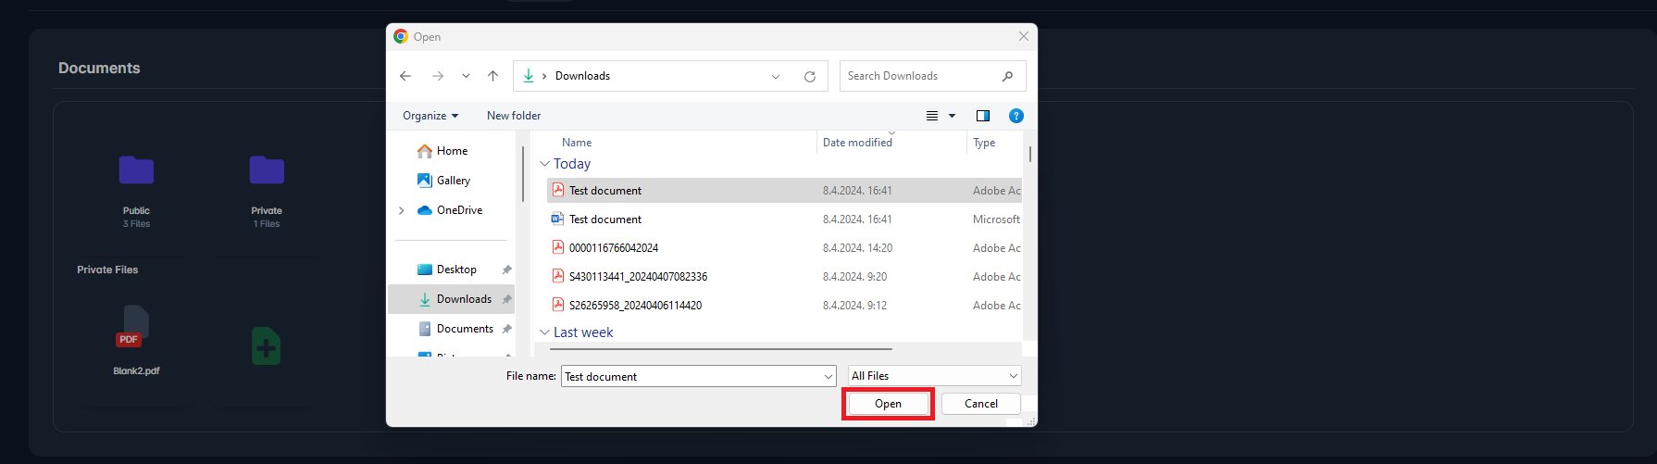
Task: Toggle the preview pane icon
Action: (983, 116)
